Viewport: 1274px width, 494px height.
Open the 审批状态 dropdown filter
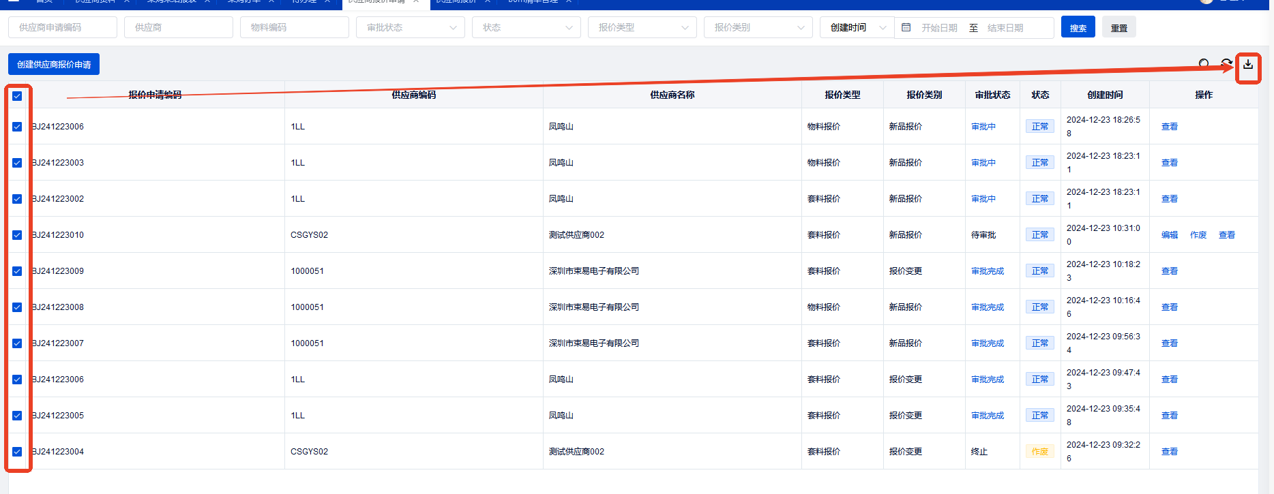point(411,27)
